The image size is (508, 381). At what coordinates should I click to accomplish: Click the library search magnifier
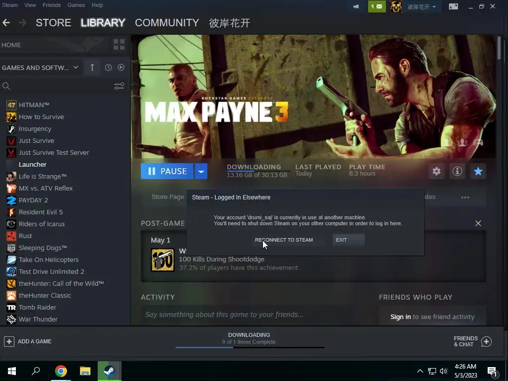[6, 86]
